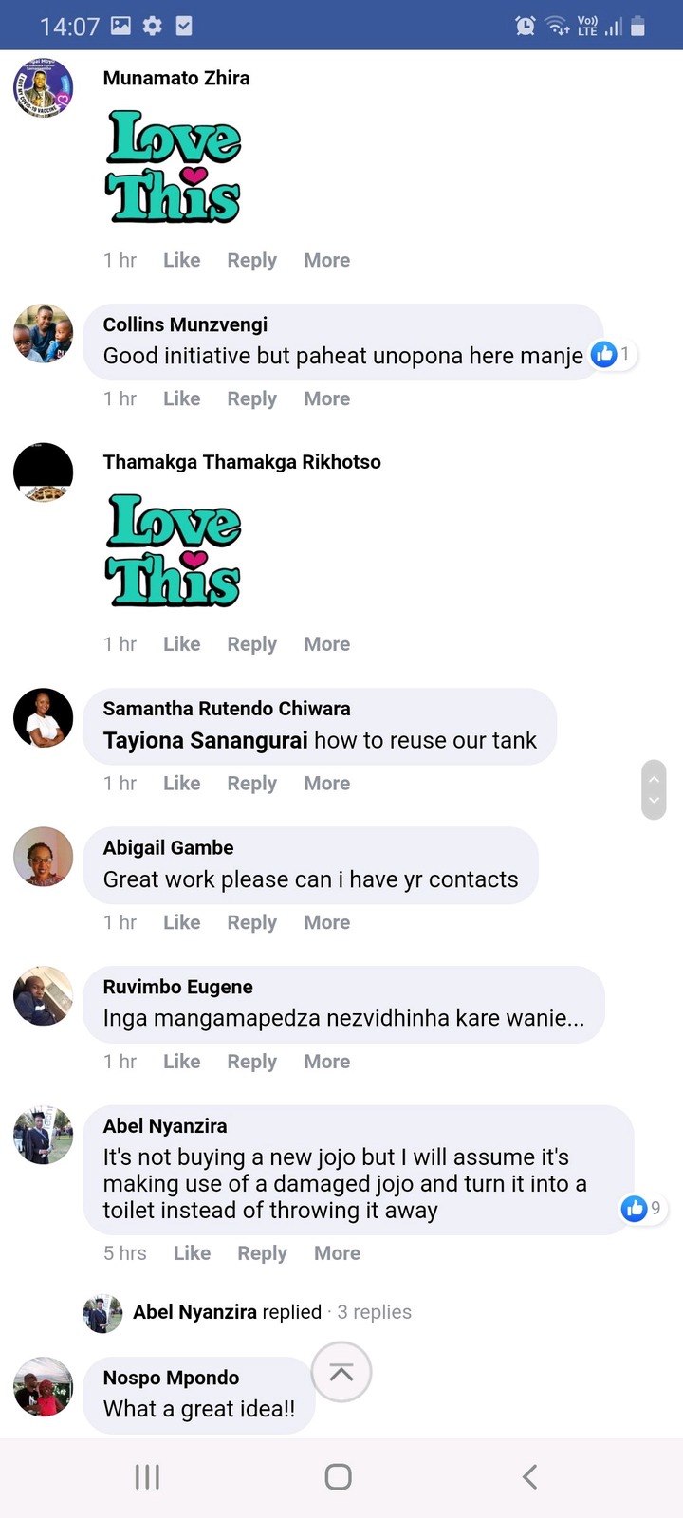Grab the fast scroll handle on the right

click(x=654, y=789)
